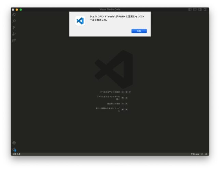The height and width of the screenshot is (170, 220).
Task: Toggle the primary side bar layout icon
Action: (x=190, y=10)
